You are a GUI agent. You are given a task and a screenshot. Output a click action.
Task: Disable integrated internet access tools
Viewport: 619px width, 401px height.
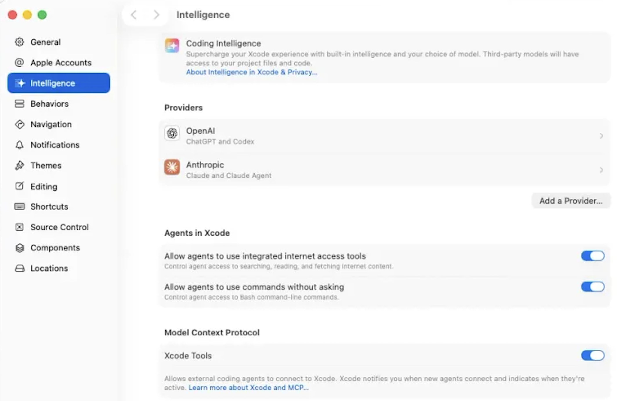pyautogui.click(x=593, y=256)
